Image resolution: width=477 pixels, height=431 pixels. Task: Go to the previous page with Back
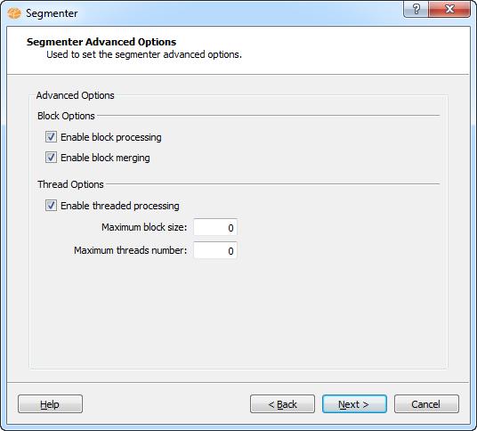(x=282, y=404)
